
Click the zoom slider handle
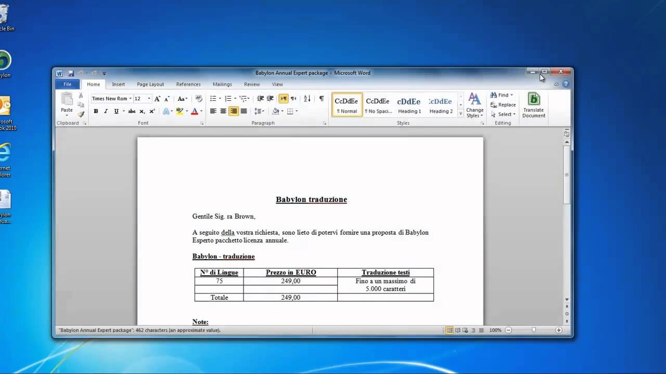534,330
